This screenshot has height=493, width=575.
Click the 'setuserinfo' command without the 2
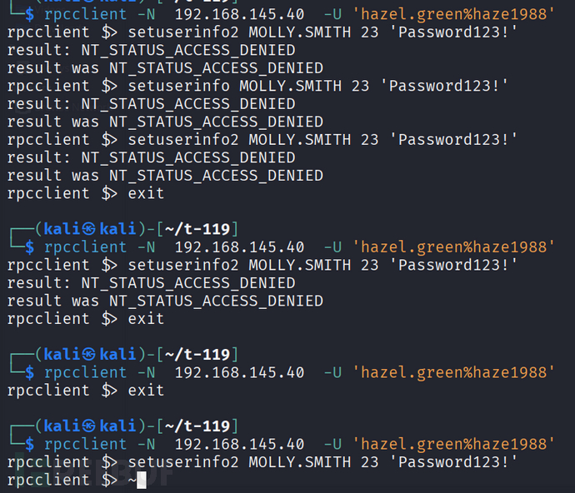point(178,86)
